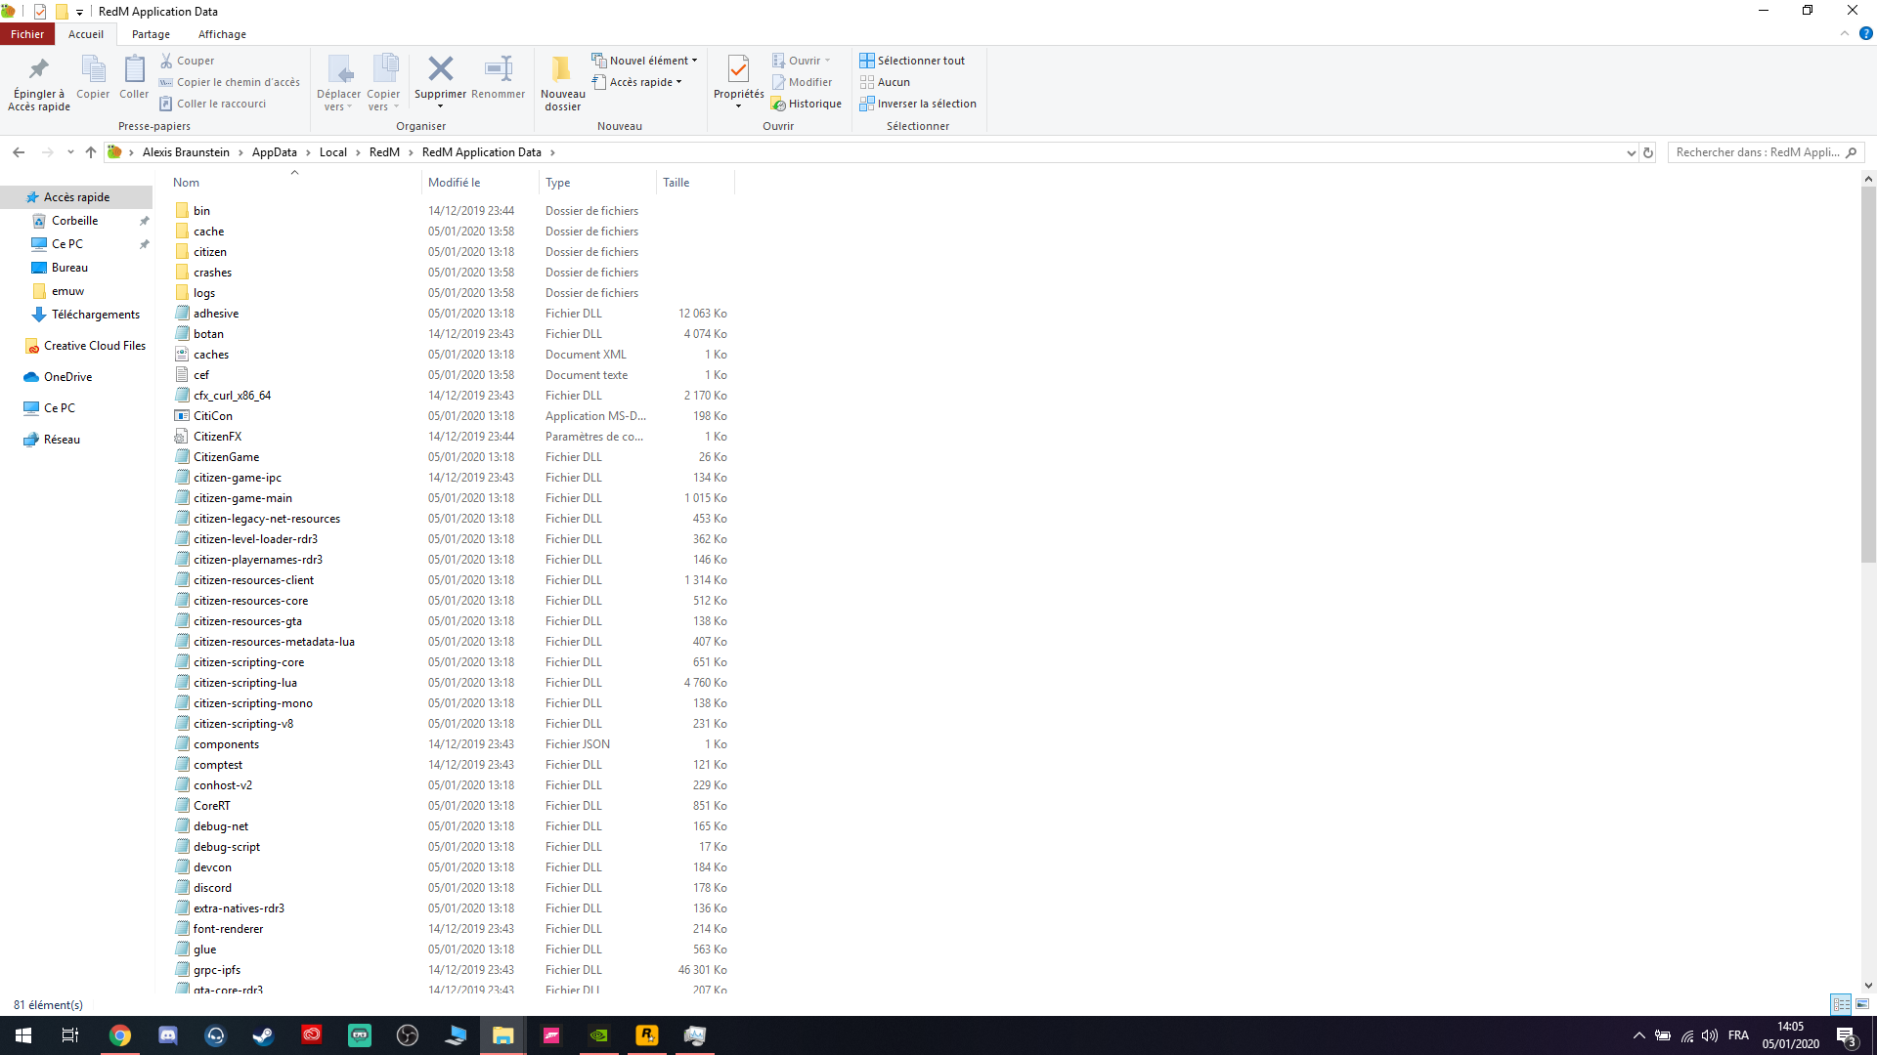This screenshot has height=1055, width=1877.
Task: Navigate to AppData in the breadcrumb
Action: coord(274,152)
